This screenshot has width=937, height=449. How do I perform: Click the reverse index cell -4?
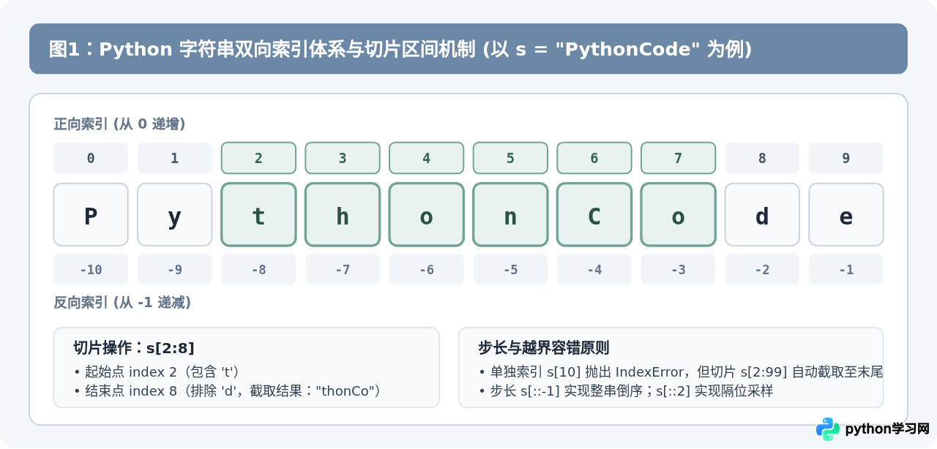tap(594, 269)
